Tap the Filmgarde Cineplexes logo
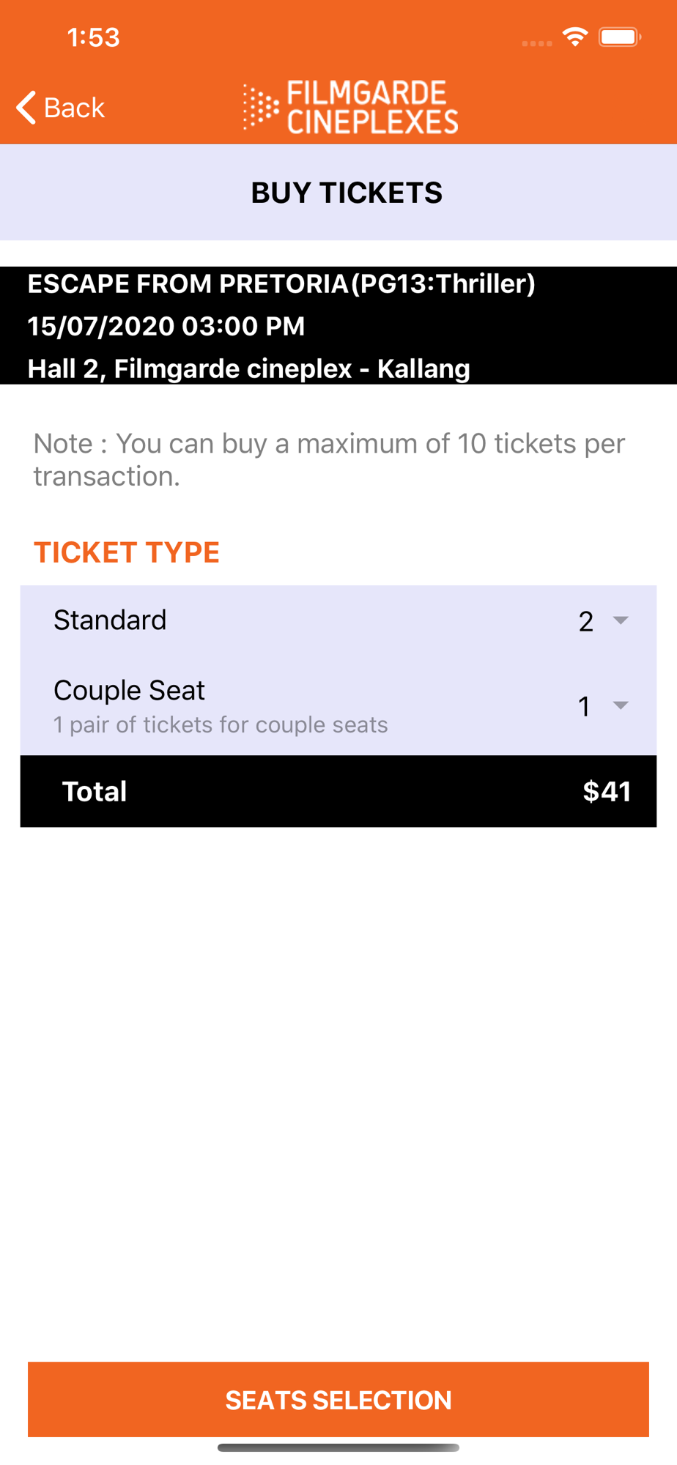677x1465 pixels. point(350,108)
